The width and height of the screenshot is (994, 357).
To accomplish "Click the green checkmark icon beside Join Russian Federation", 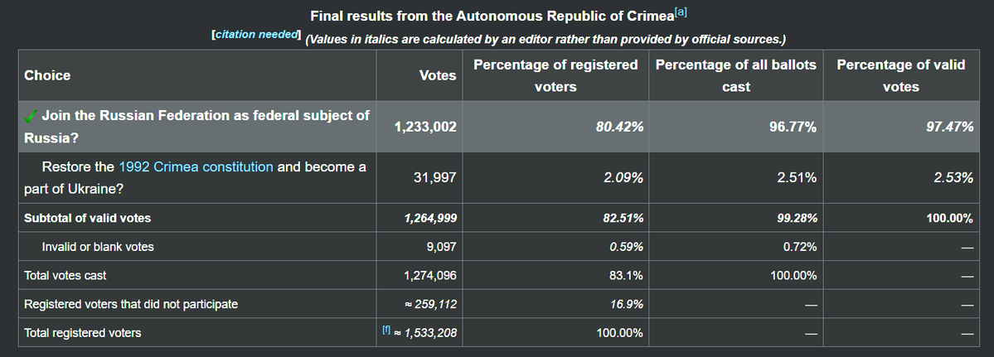I will coord(32,116).
